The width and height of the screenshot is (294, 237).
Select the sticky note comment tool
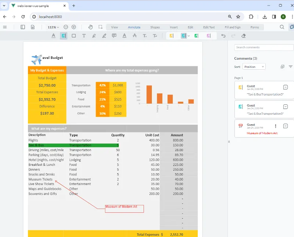(114, 36)
